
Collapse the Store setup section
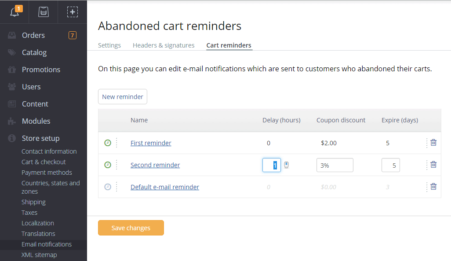coord(41,138)
